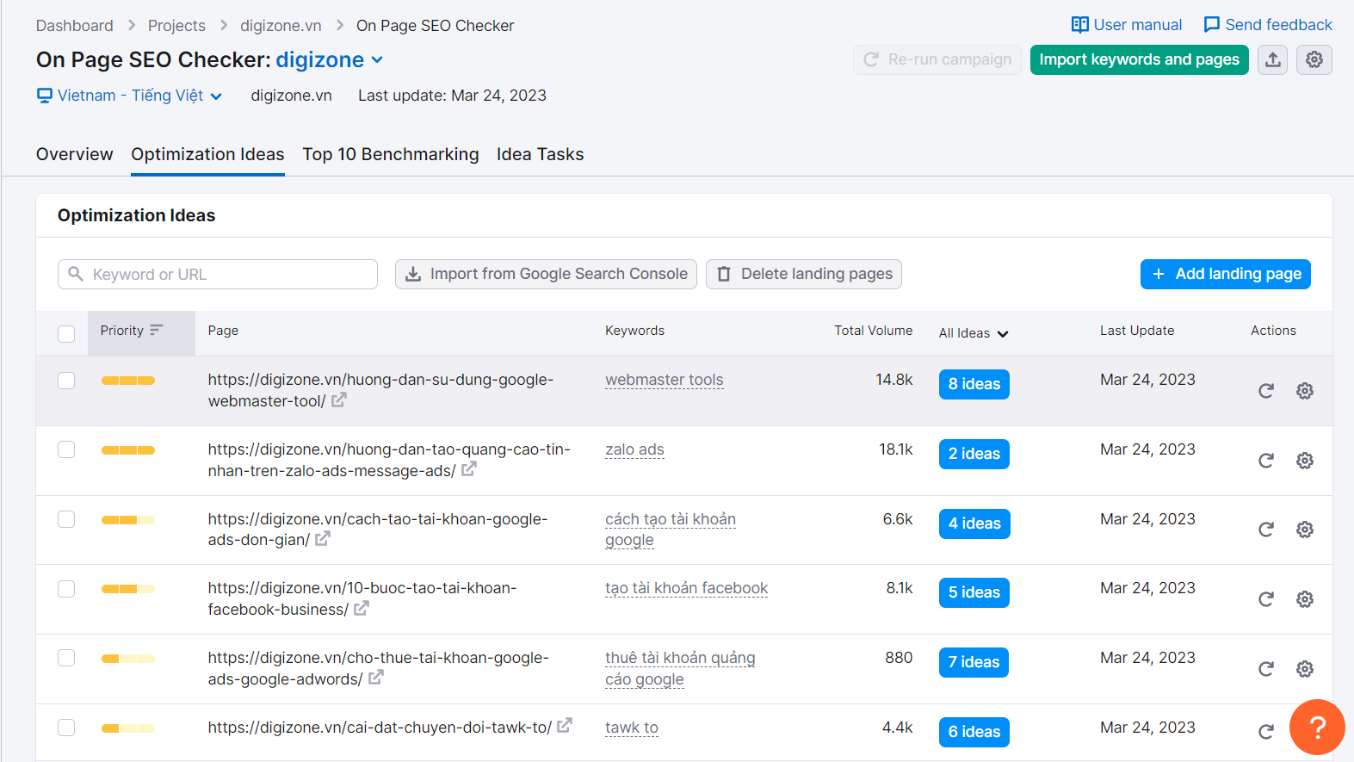1354x762 pixels.
Task: Click Delete landing pages button
Action: coord(804,274)
